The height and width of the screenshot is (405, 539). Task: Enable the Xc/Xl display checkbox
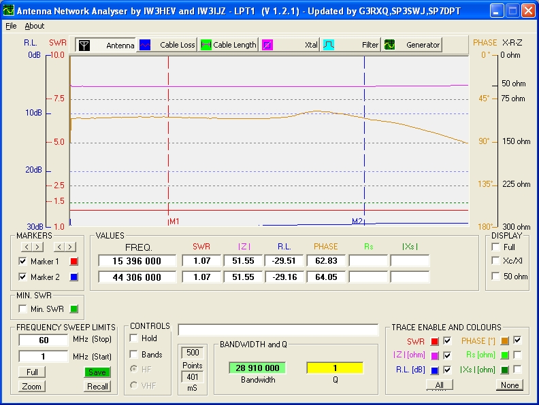pos(496,262)
